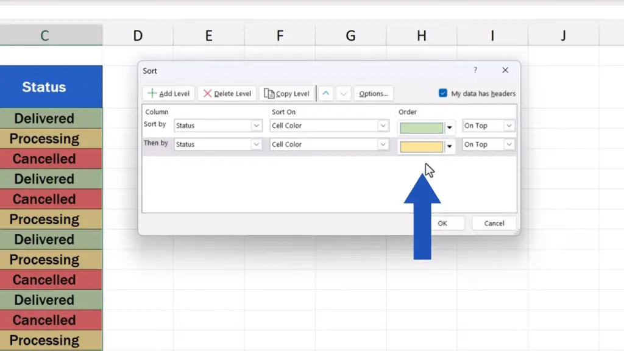Screen dimensions: 624x351
Task: Open the Then by column Status dropdown
Action: [256, 145]
